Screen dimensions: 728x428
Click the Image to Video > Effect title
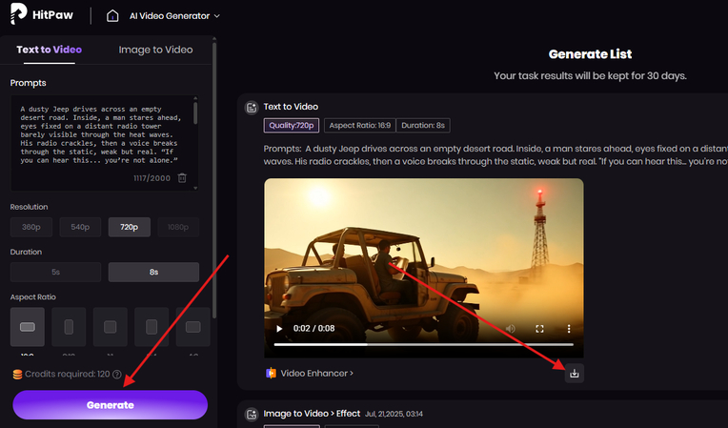tap(312, 414)
